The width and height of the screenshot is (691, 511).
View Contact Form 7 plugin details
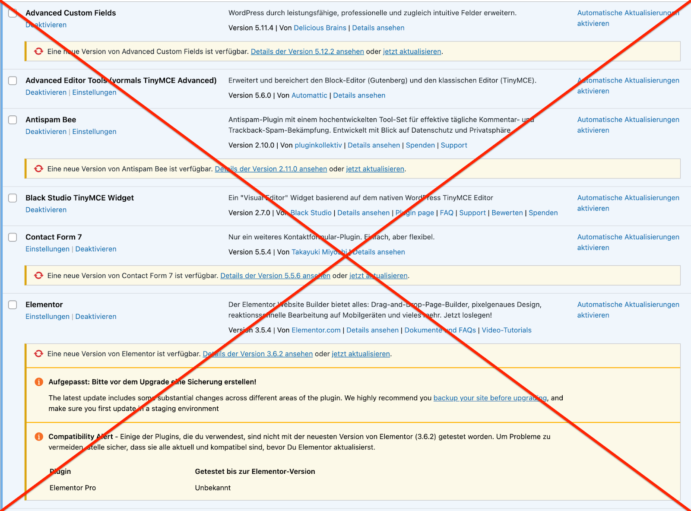coord(379,252)
